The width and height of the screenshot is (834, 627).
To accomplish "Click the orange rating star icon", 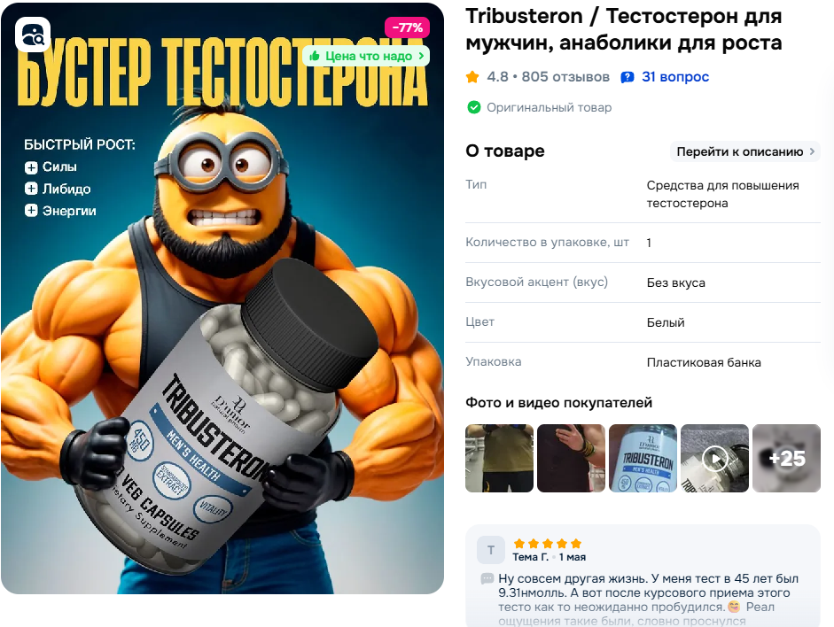I will pyautogui.click(x=472, y=77).
